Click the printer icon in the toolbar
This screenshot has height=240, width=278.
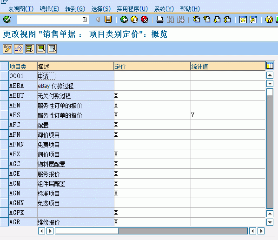pyautogui.click(x=160, y=20)
